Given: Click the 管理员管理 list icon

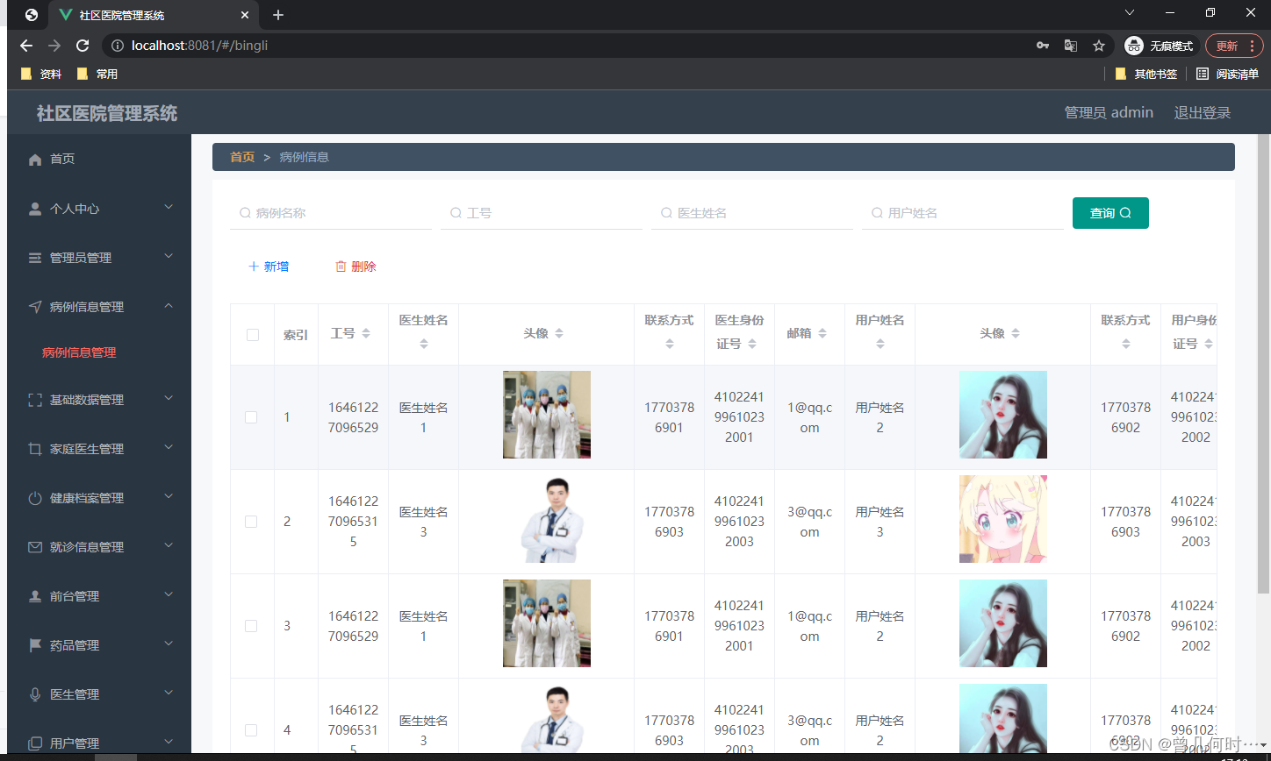Looking at the screenshot, I should coord(33,257).
